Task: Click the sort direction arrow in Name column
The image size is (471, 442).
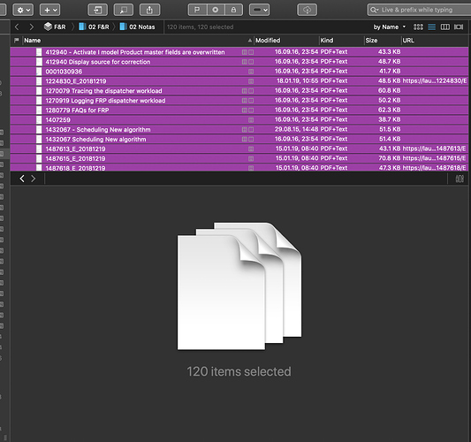Action: [x=249, y=41]
